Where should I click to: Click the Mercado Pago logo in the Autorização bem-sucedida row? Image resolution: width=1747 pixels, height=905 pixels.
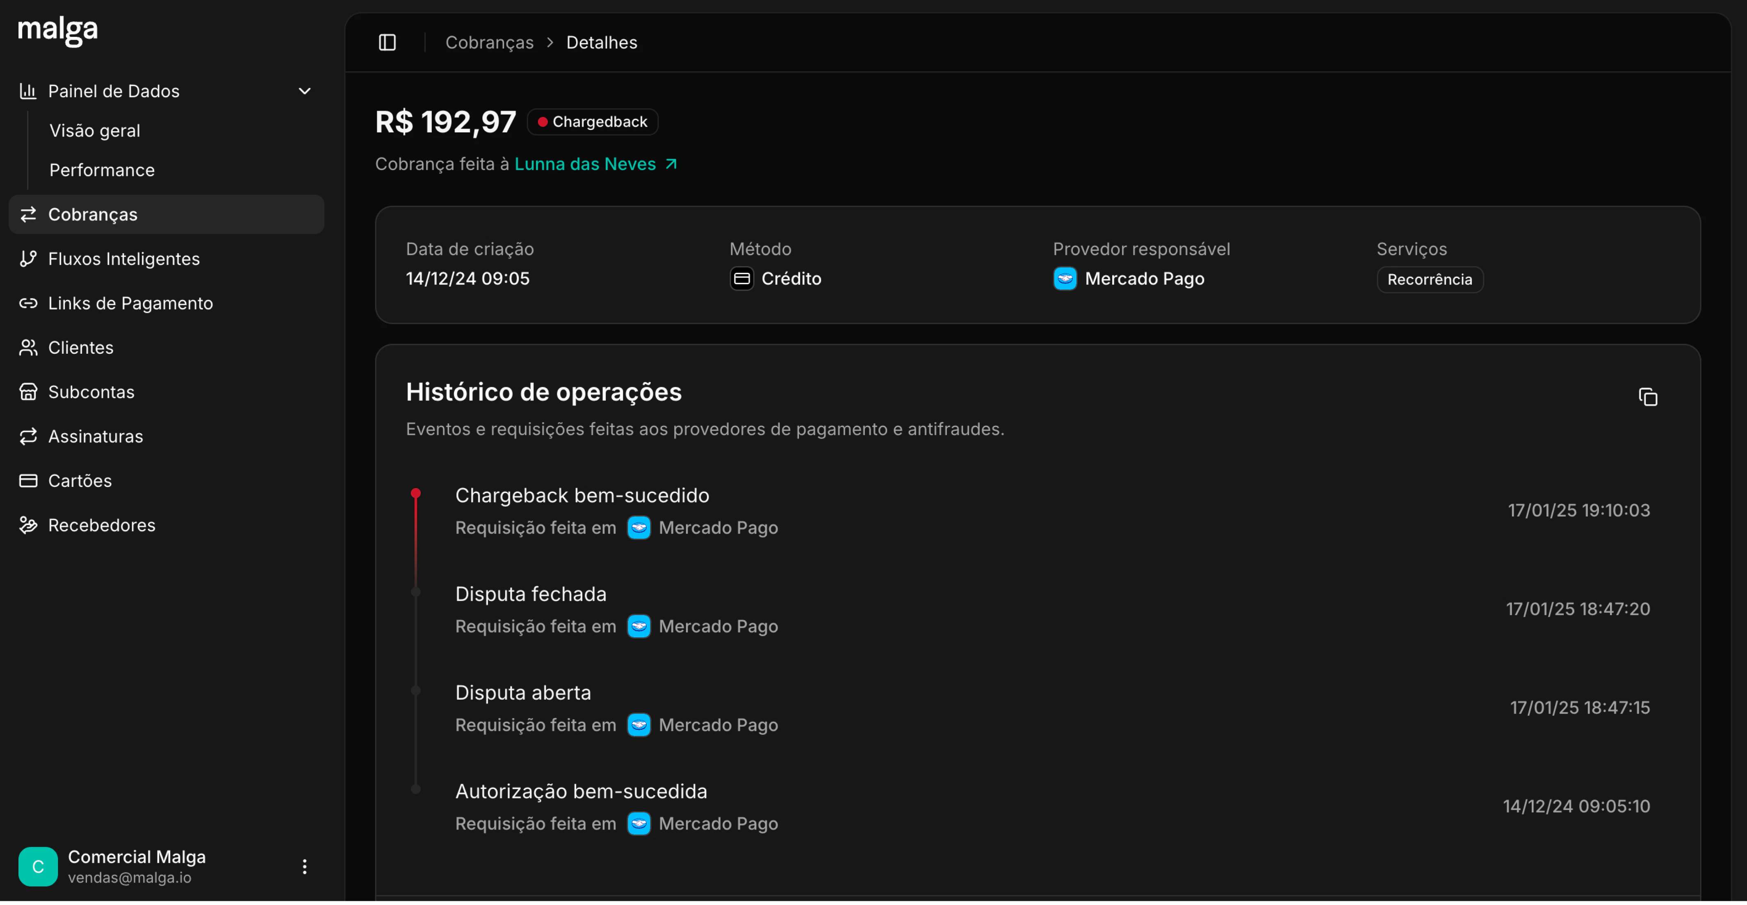pos(638,824)
